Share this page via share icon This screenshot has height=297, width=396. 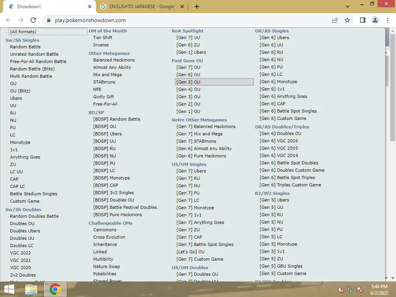click(335, 20)
